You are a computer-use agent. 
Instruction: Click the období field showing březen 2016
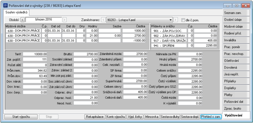pos(44,20)
